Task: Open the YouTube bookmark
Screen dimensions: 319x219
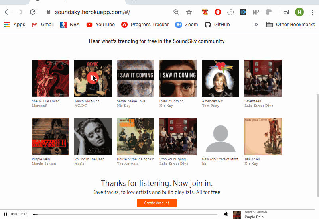Action: tap(100, 25)
